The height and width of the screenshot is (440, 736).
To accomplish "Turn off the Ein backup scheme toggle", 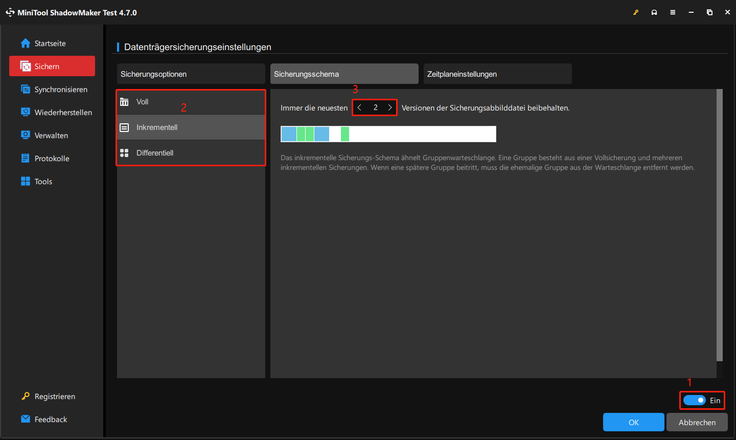I will [695, 400].
